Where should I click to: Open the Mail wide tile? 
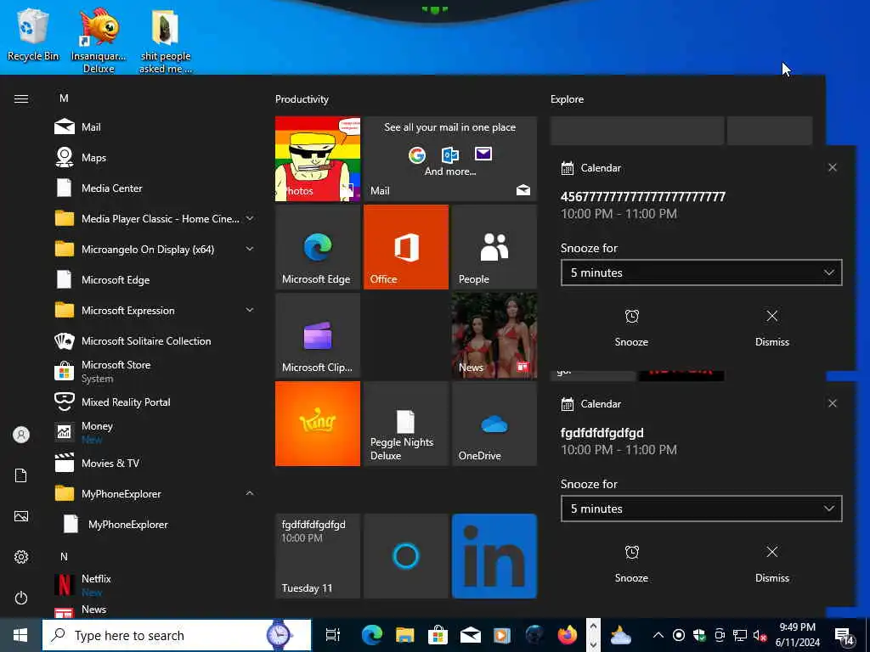click(450, 159)
